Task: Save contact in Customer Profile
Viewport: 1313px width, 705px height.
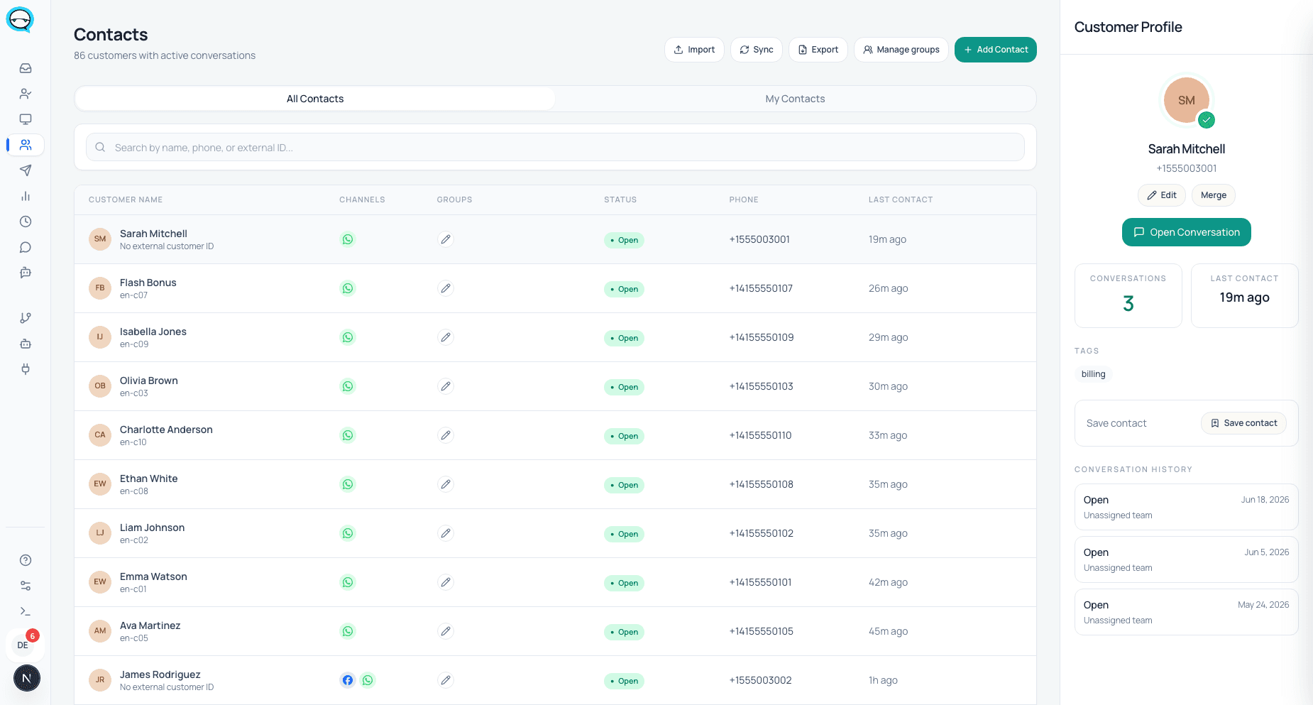Action: coord(1243,423)
